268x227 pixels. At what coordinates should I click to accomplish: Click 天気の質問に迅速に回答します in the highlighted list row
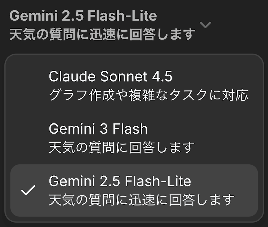pyautogui.click(x=142, y=200)
